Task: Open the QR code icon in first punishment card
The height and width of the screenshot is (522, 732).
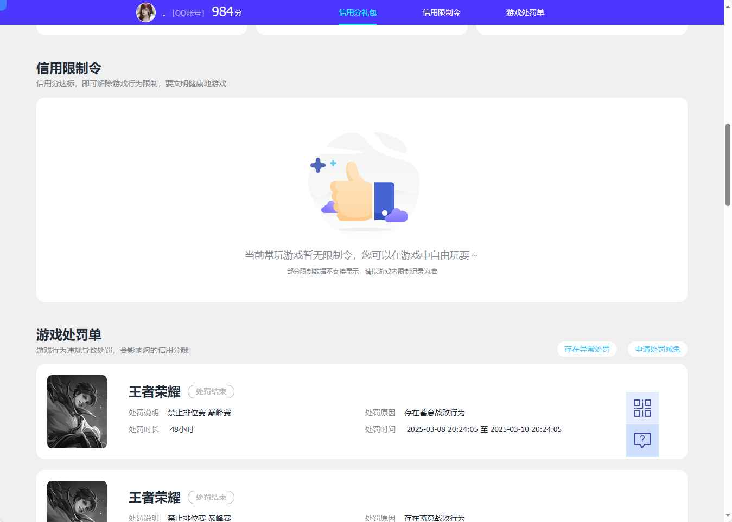Action: (x=642, y=408)
